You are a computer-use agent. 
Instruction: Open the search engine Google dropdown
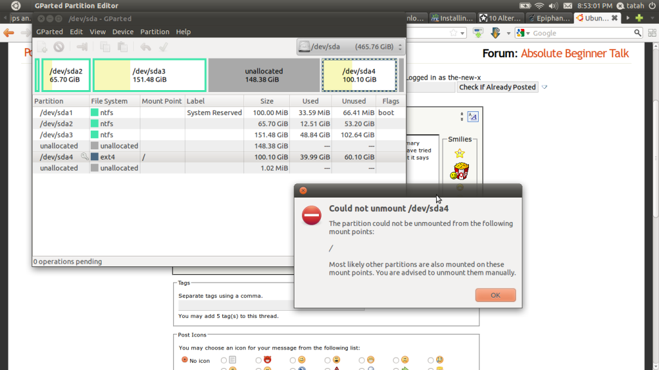(x=522, y=33)
